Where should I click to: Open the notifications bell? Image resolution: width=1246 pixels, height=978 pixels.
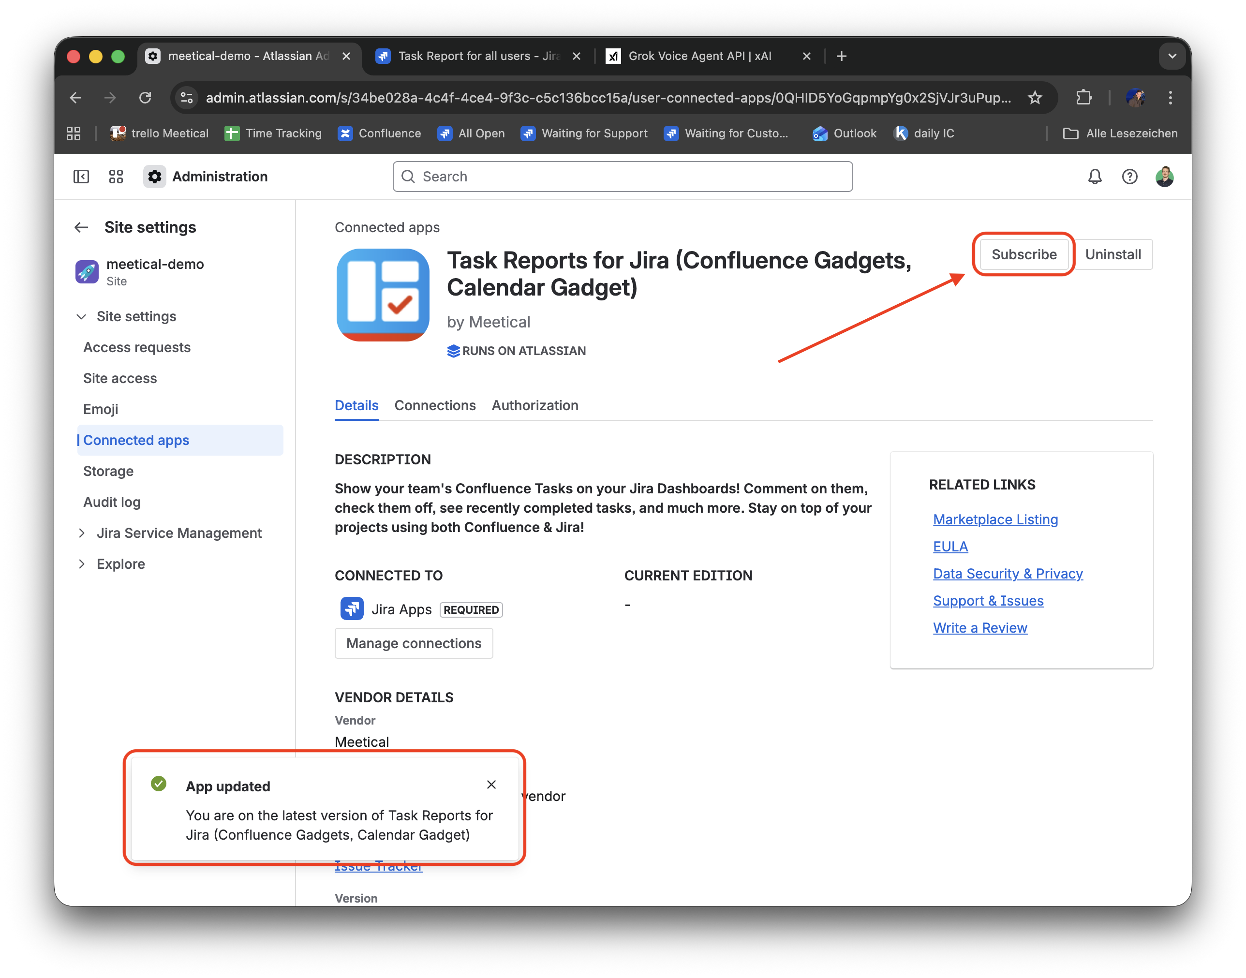pyautogui.click(x=1094, y=177)
